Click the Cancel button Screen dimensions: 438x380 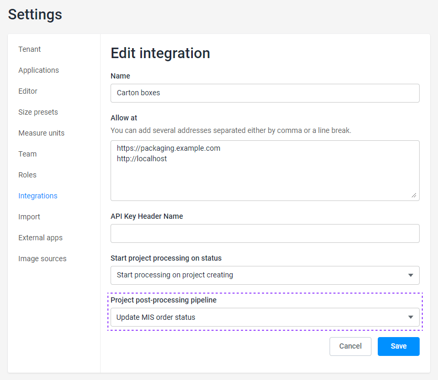tap(351, 347)
